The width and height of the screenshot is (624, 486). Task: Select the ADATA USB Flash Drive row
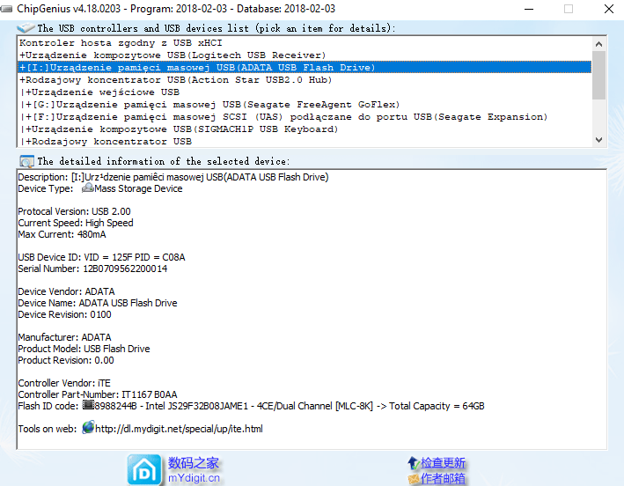click(305, 67)
